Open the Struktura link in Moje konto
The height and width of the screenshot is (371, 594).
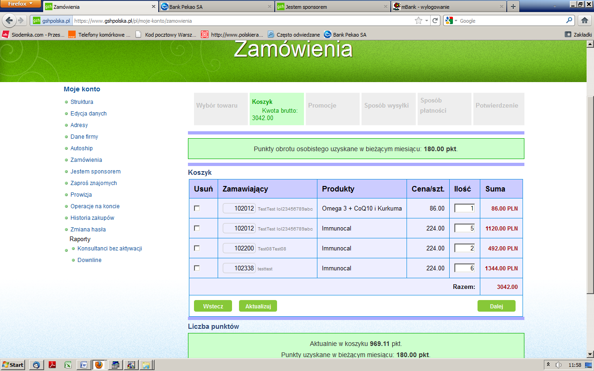(x=82, y=102)
